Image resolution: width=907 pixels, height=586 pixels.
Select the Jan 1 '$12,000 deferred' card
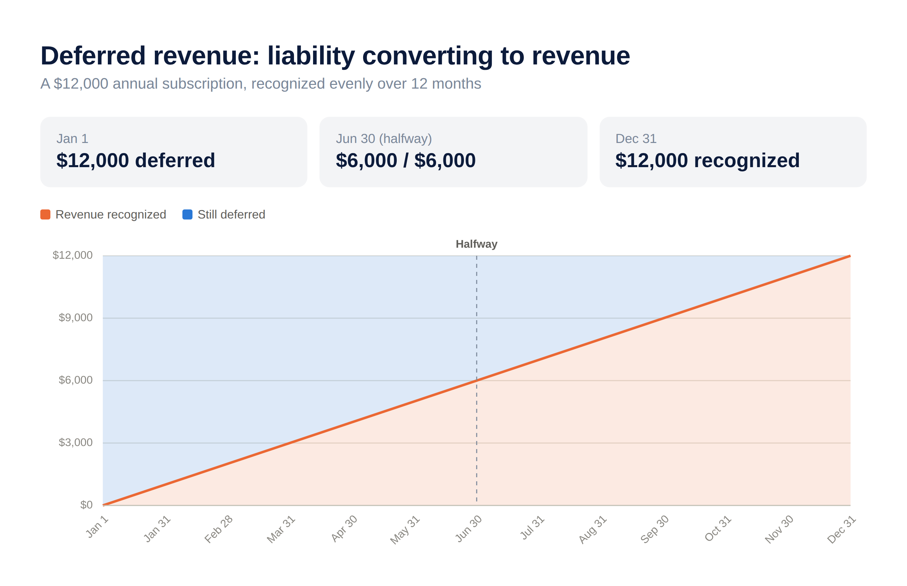(x=174, y=152)
